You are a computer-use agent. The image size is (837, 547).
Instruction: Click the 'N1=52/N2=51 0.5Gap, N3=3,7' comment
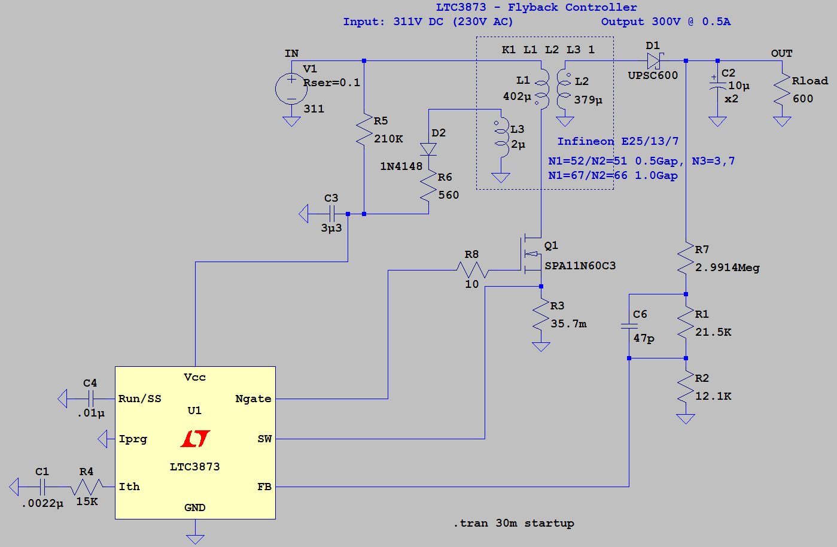[x=641, y=161]
